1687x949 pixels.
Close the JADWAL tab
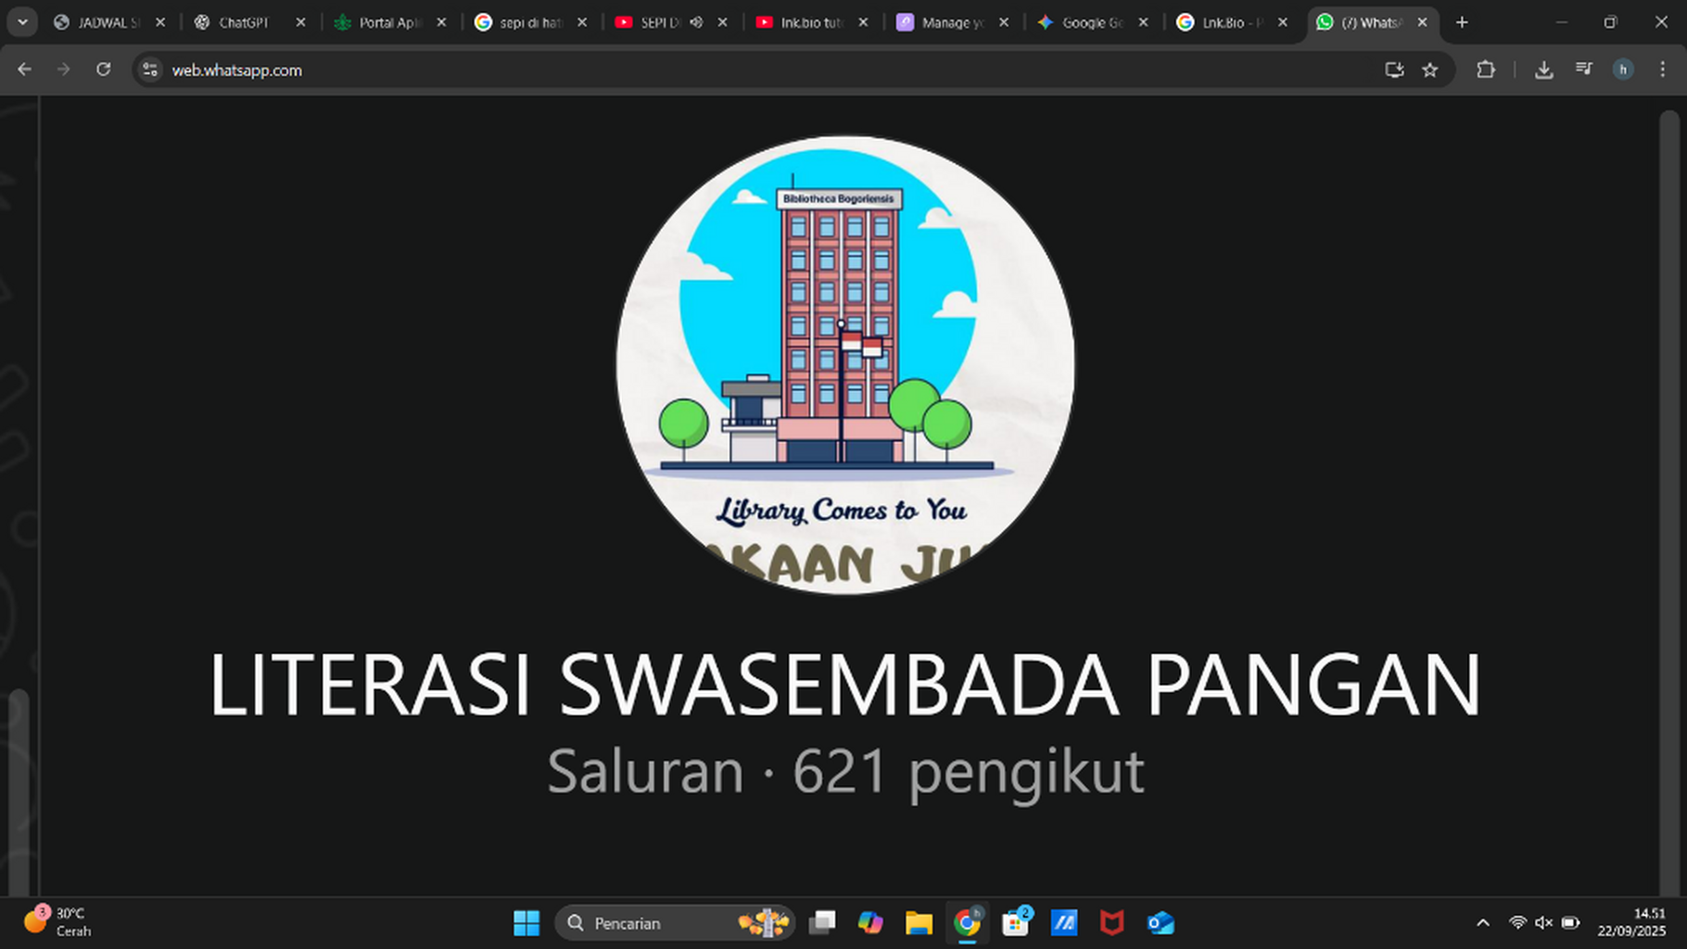160,22
